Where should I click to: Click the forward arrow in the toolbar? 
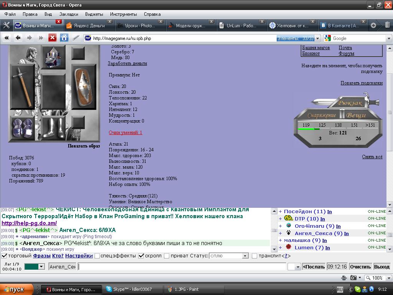(x=29, y=38)
